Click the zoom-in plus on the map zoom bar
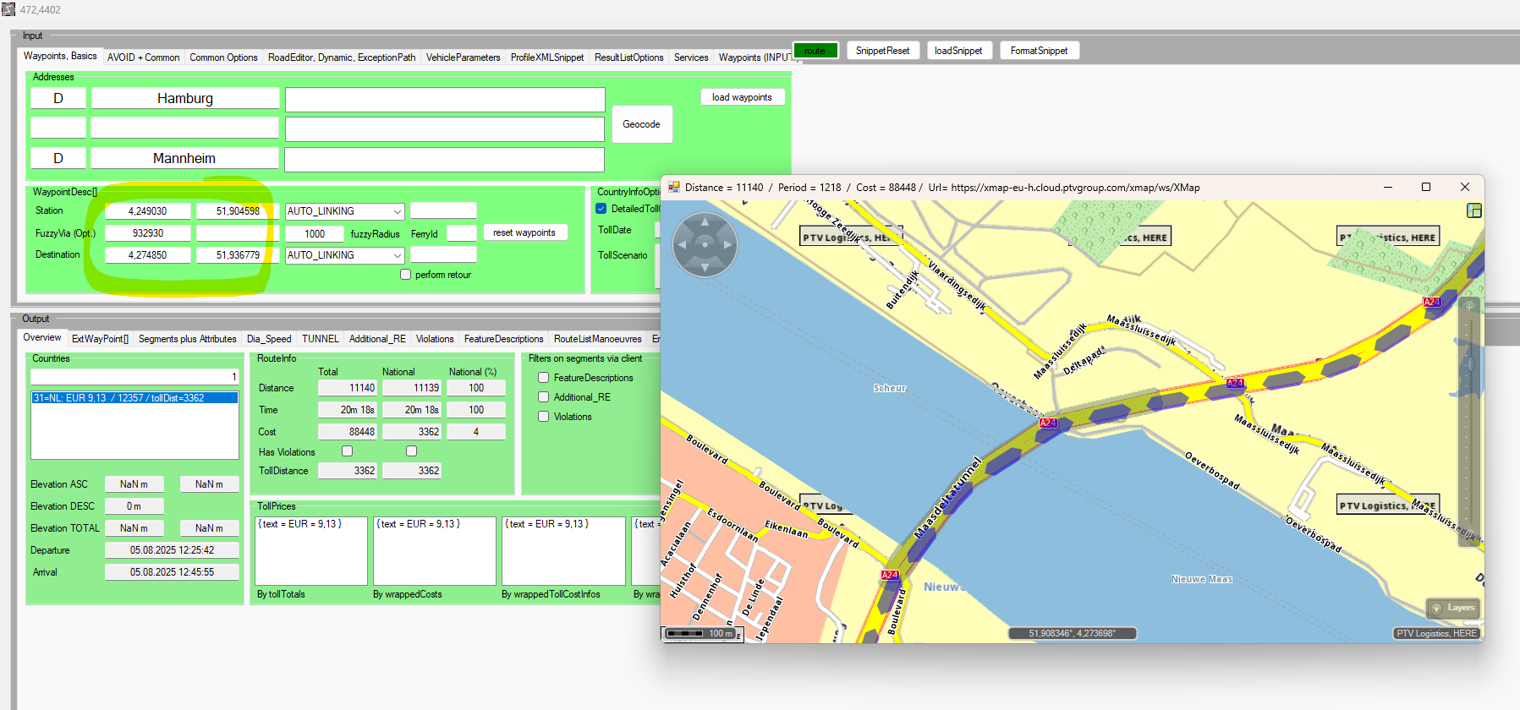Image resolution: width=1520 pixels, height=710 pixels. pos(1469,306)
